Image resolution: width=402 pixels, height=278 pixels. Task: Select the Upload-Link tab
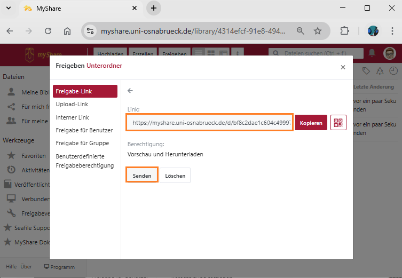pyautogui.click(x=72, y=104)
